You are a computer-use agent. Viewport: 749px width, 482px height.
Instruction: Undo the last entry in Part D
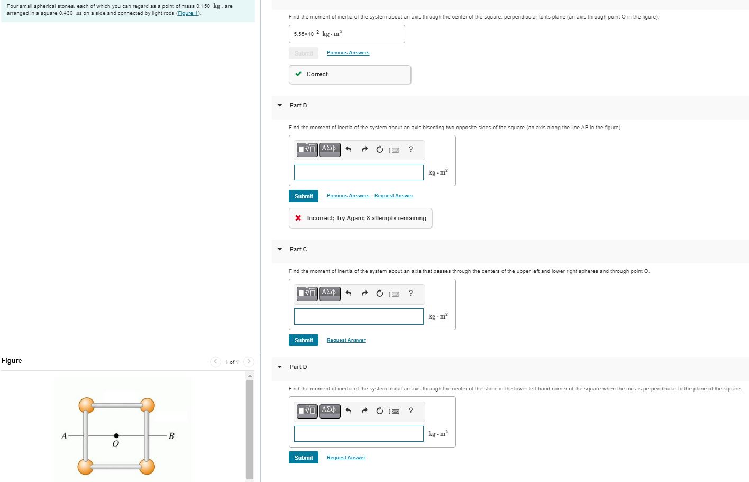point(348,411)
